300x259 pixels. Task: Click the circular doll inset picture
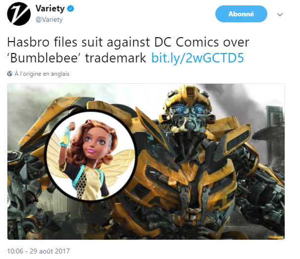(x=91, y=156)
